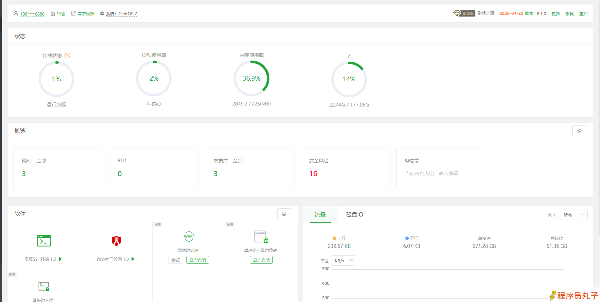This screenshot has width=600, height=302.
Task: Click the 备忘录 memo card to edit
Action: pos(441,168)
